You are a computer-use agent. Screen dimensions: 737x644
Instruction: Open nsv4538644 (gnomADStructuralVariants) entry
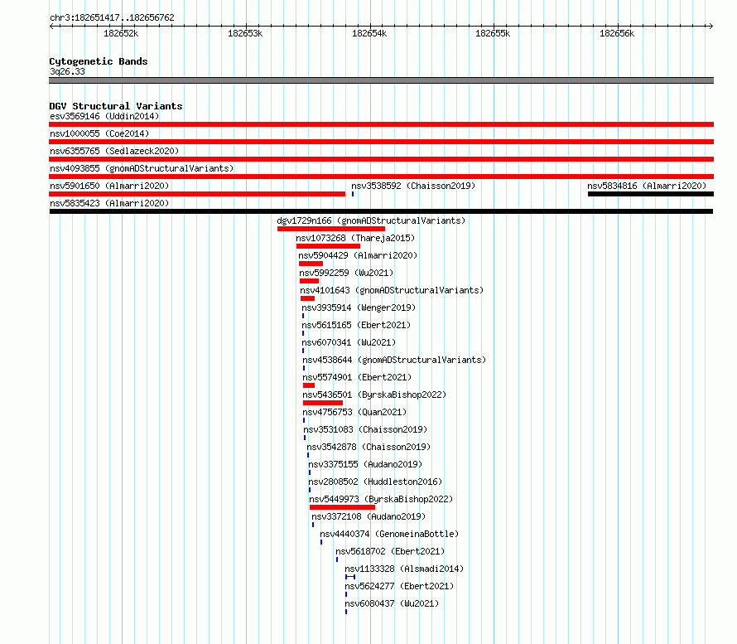click(x=394, y=360)
